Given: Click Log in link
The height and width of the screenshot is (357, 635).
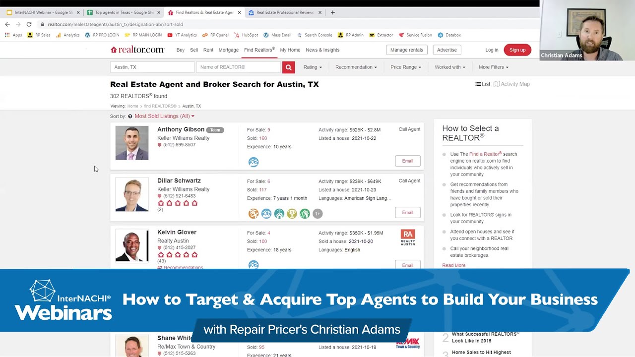Looking at the screenshot, I should coord(492,50).
